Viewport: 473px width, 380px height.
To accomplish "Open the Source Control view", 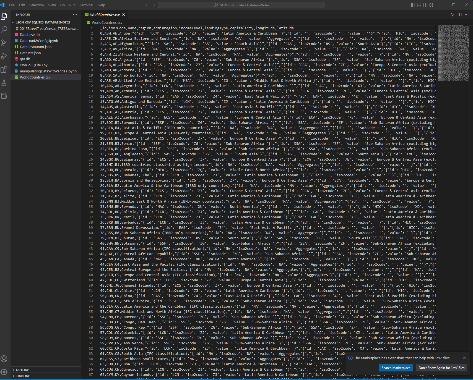I will tap(4, 43).
